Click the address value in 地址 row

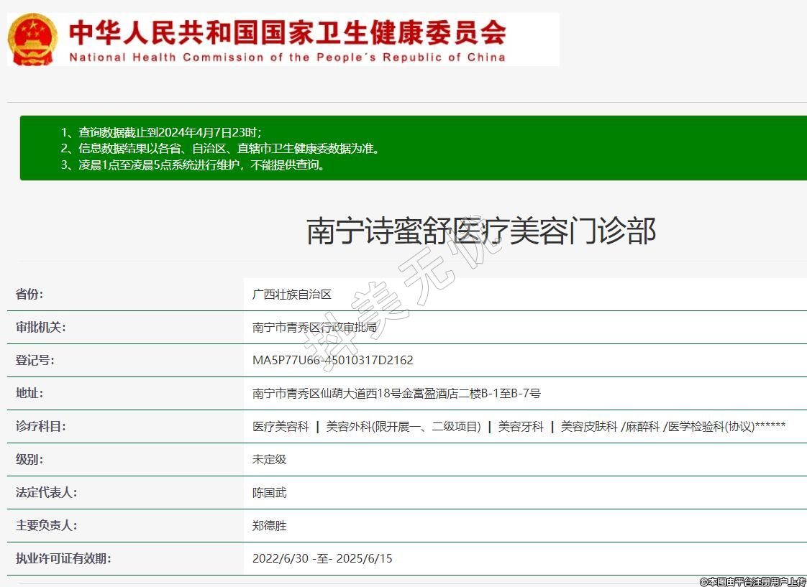396,394
